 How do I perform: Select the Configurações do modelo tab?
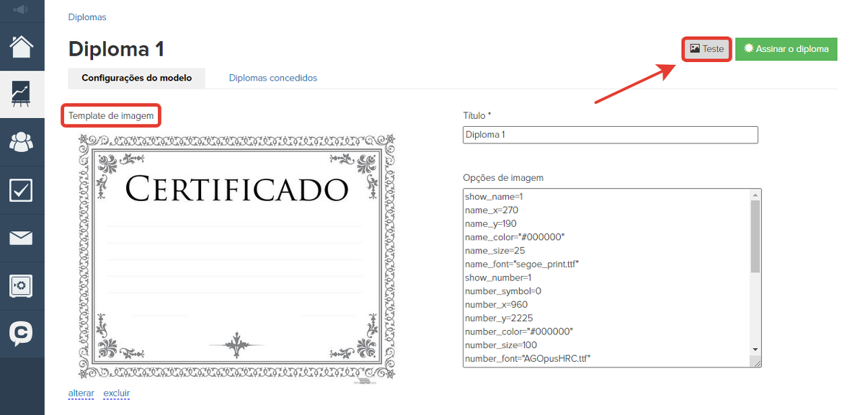click(x=136, y=78)
